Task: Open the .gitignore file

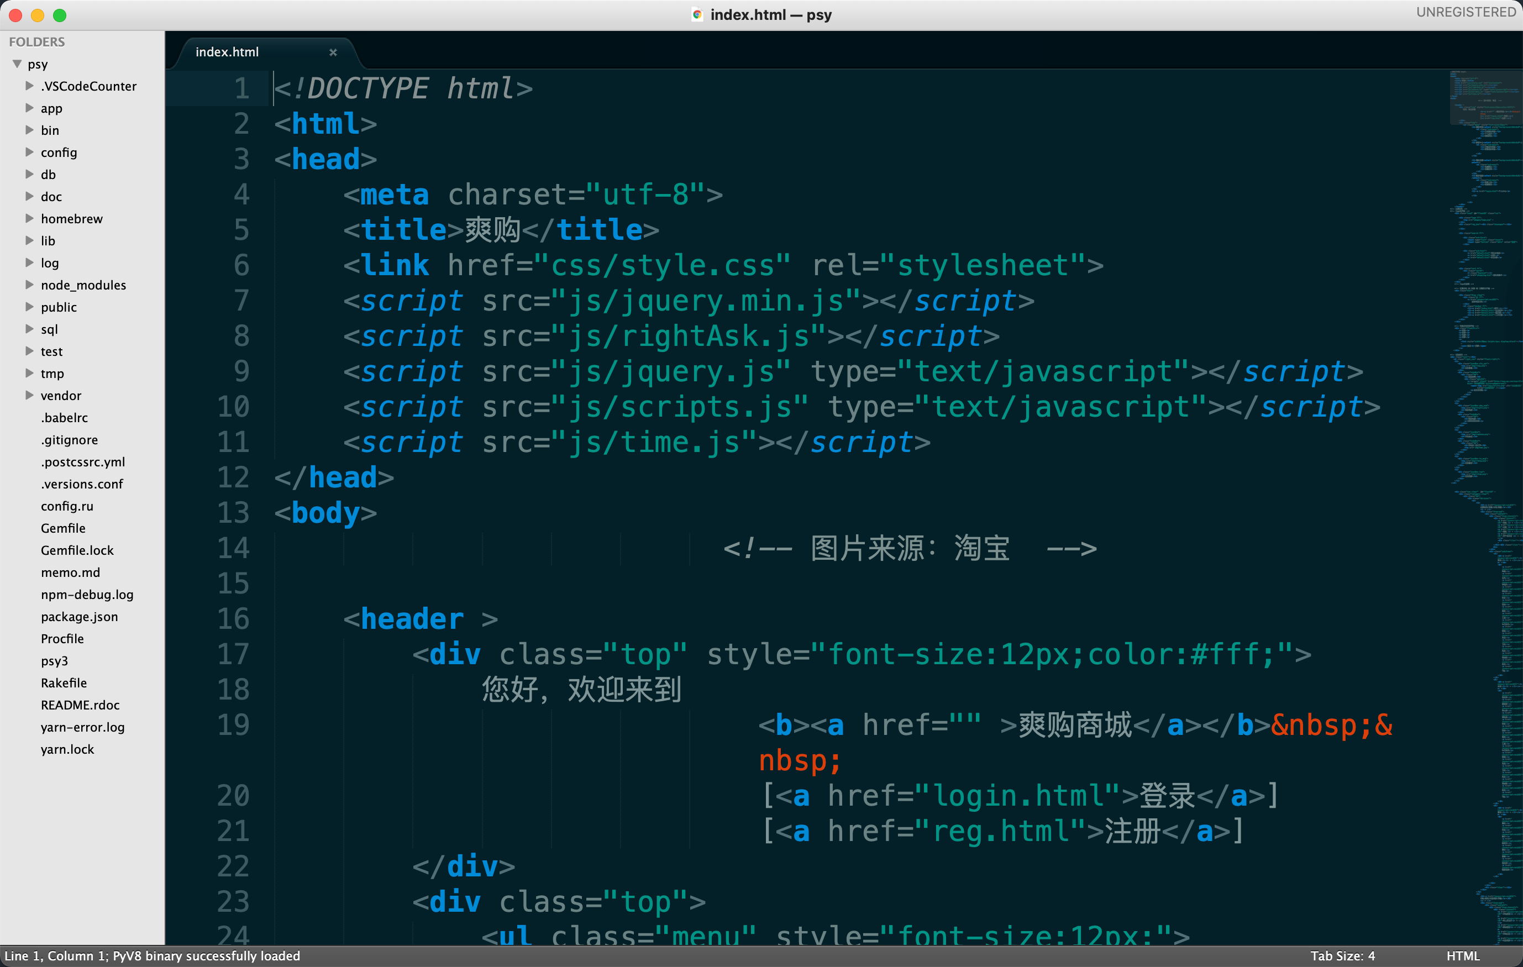Action: coord(69,439)
